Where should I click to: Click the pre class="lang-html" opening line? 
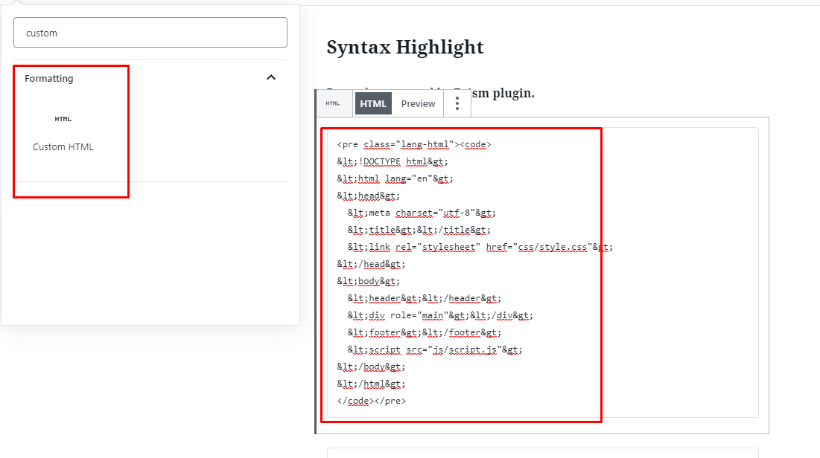coord(413,144)
